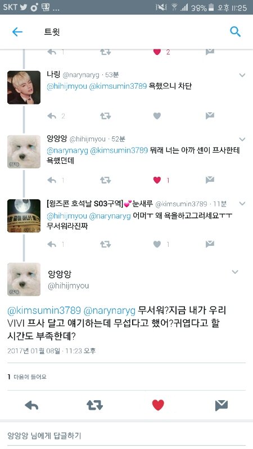253x449 pixels.
Task: Open @hihijmyou mention in 나링's tweet
Action: click(67, 86)
